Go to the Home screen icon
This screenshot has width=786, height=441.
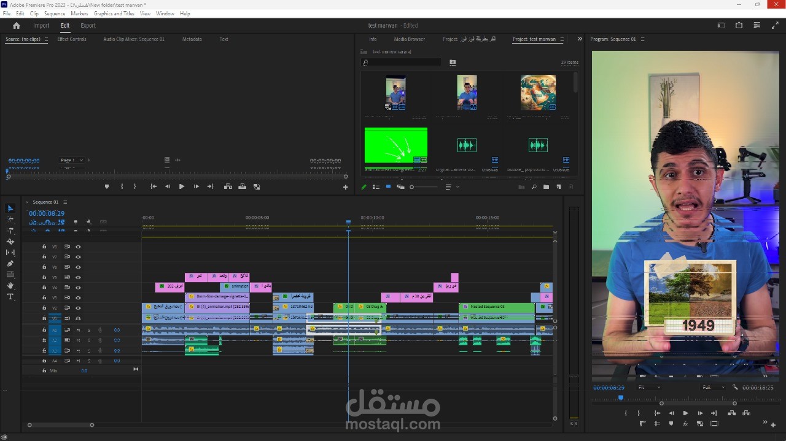(17, 26)
